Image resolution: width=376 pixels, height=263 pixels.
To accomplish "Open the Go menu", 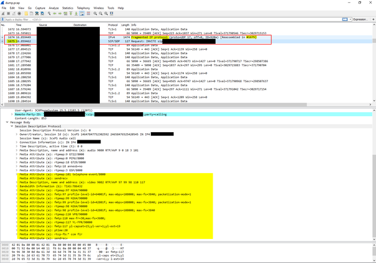I will pyautogui.click(x=30, y=8).
